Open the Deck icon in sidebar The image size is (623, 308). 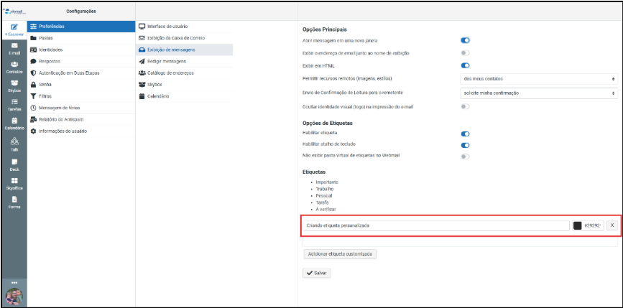[14, 164]
